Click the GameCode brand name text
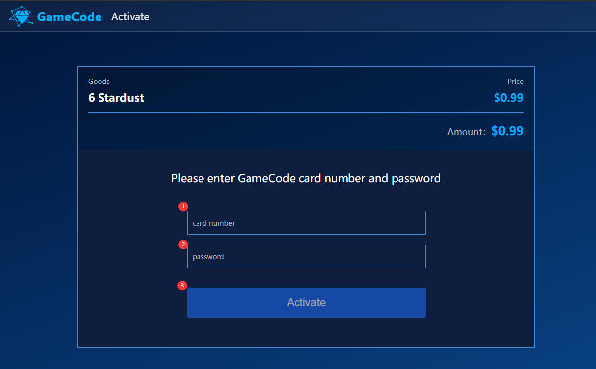This screenshot has height=369, width=596. click(x=69, y=17)
